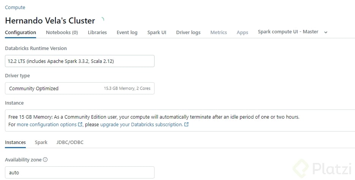Open the Databricks Runtime Version field
The width and height of the screenshot is (355, 180).
click(x=80, y=61)
